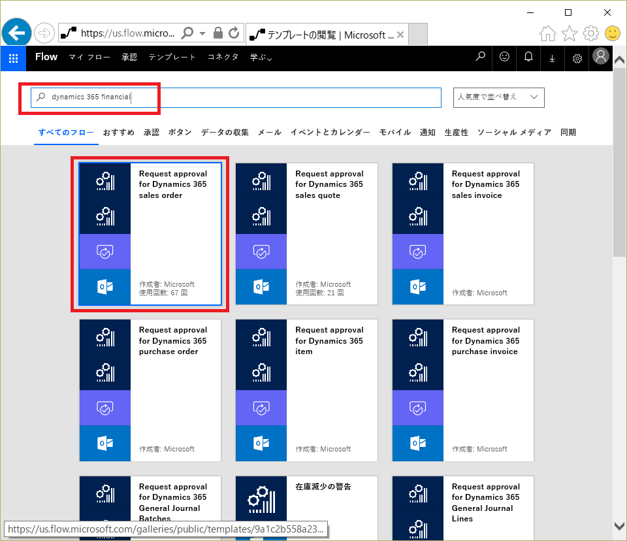Select the すべてのフロー tab
The width and height of the screenshot is (627, 541).
(66, 133)
